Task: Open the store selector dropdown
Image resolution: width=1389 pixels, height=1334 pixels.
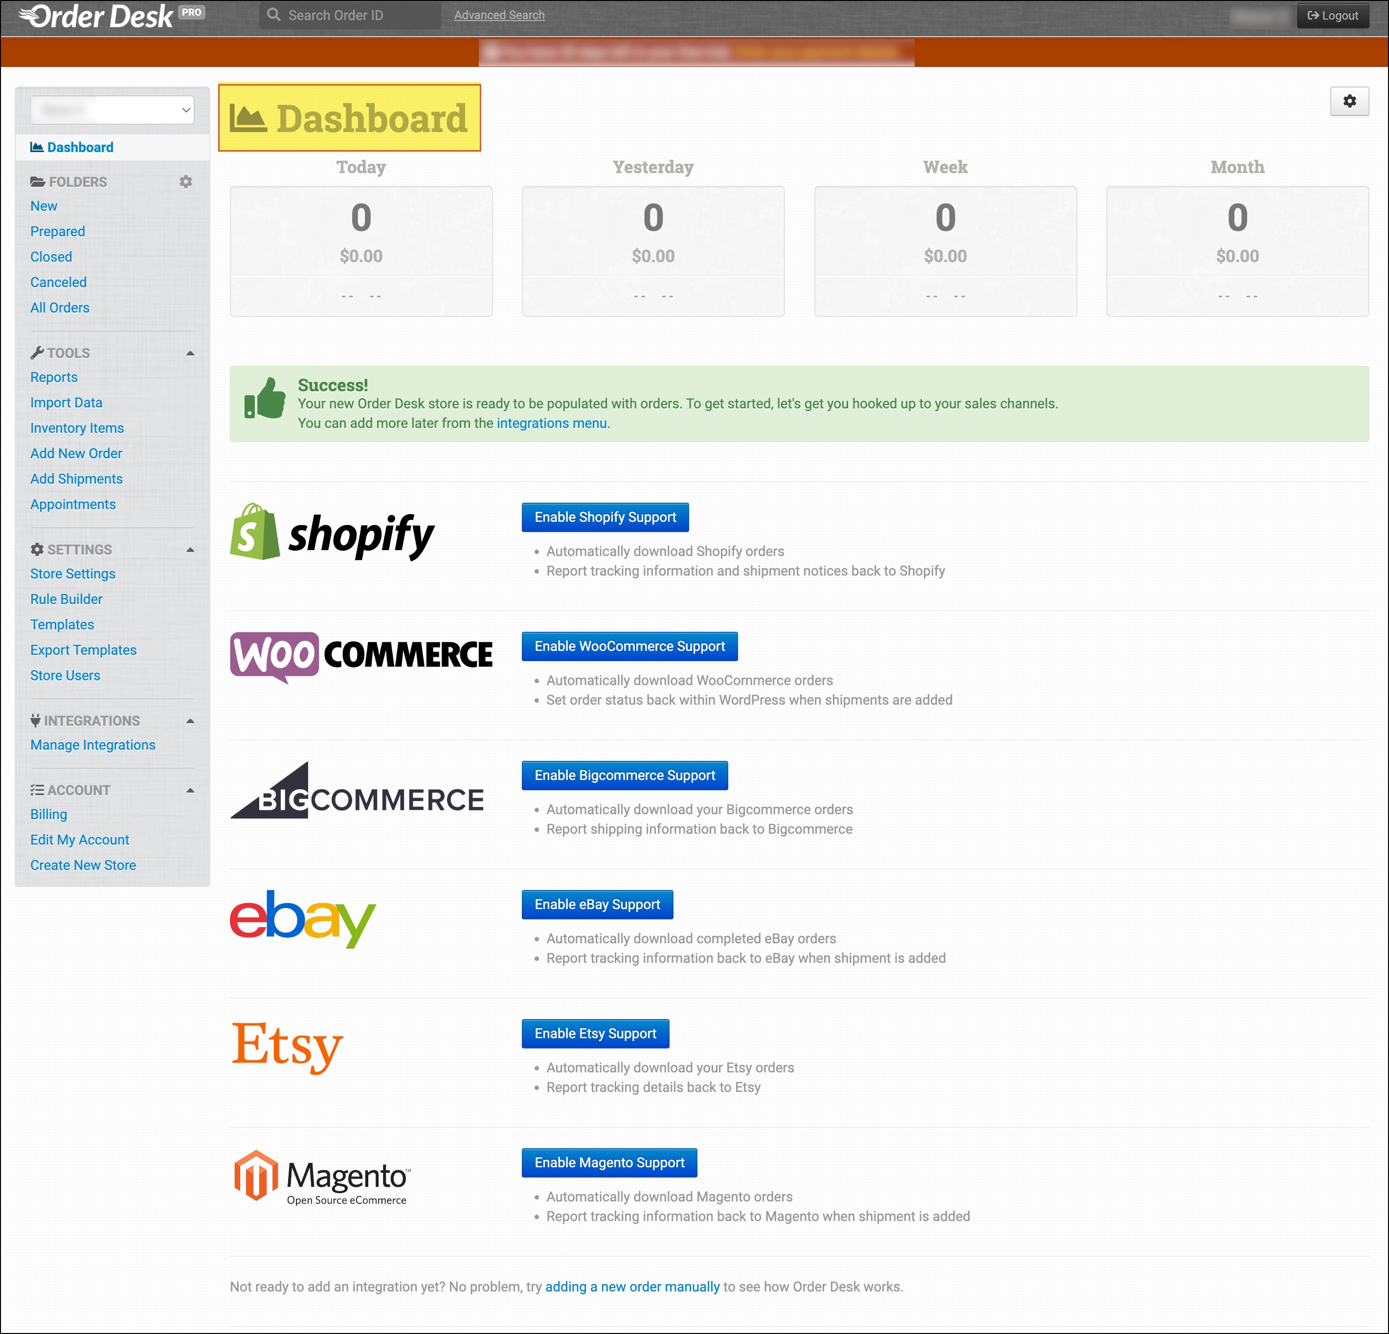Action: [x=112, y=110]
